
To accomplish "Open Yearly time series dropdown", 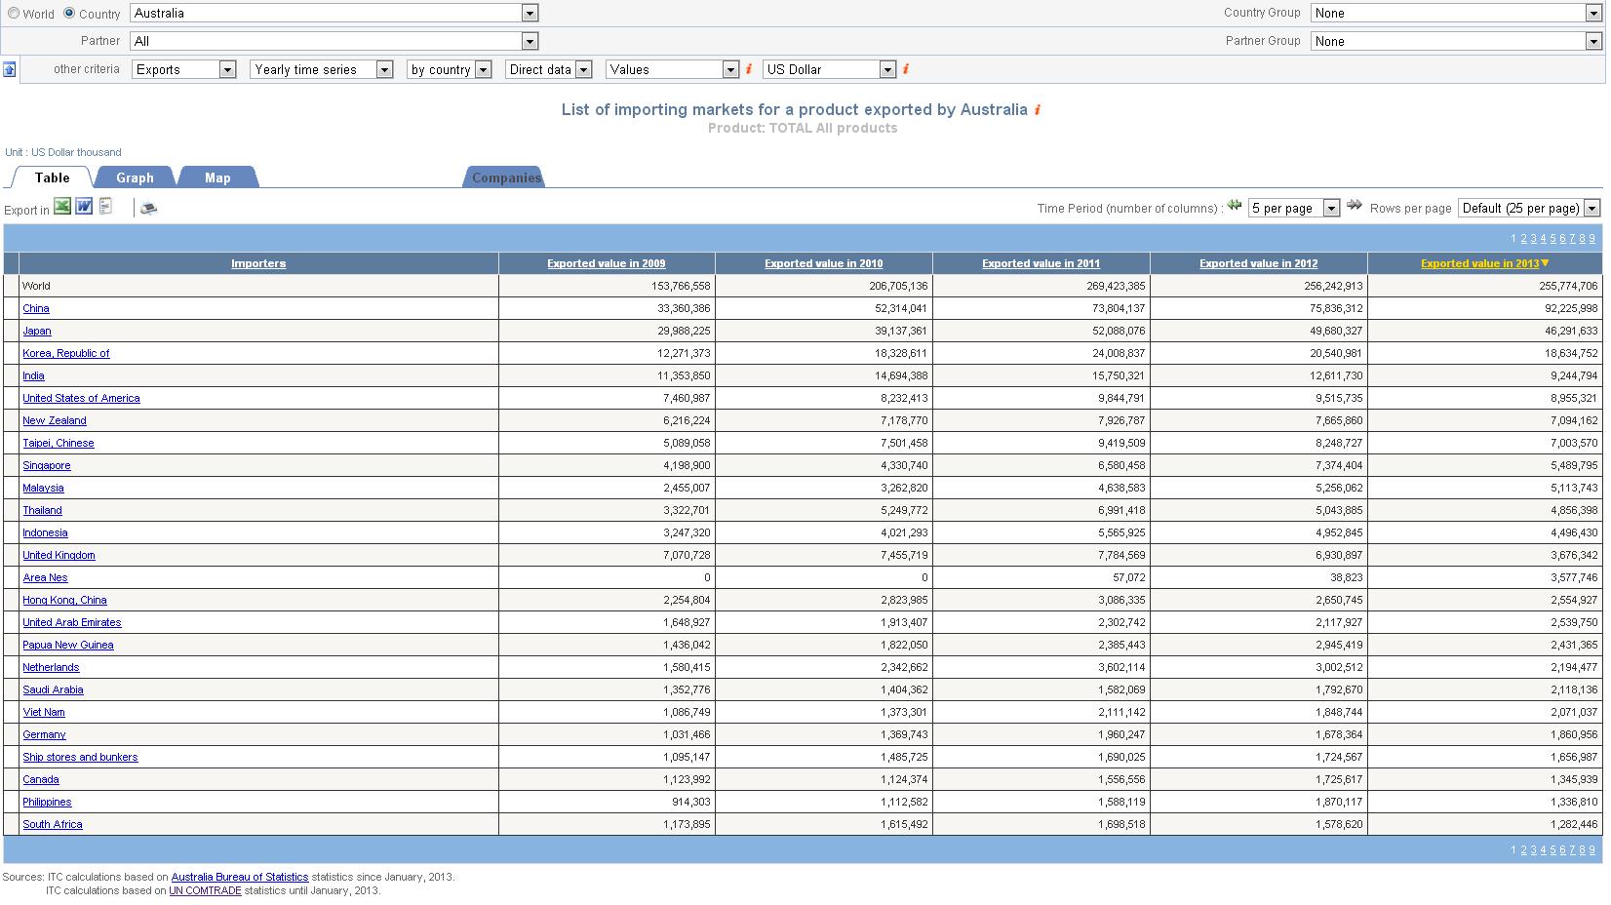I will [321, 69].
